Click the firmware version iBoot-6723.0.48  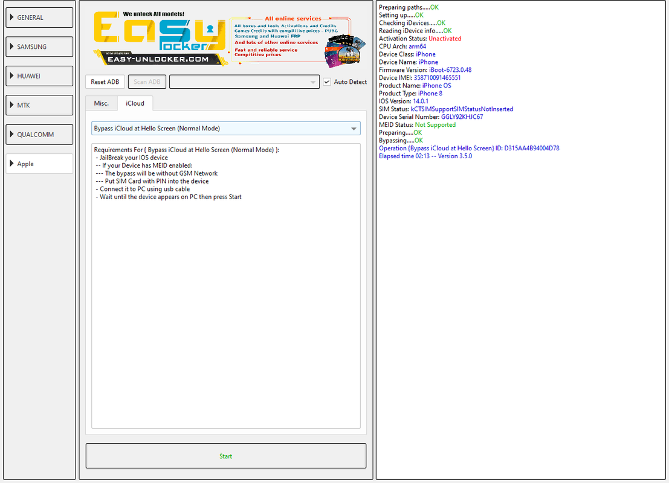tap(450, 70)
